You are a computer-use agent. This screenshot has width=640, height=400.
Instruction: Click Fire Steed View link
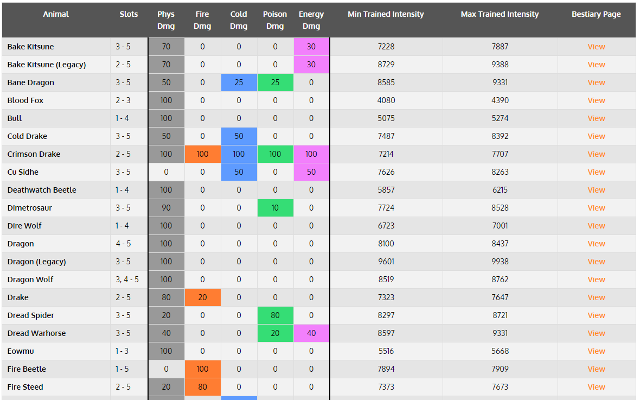(596, 388)
